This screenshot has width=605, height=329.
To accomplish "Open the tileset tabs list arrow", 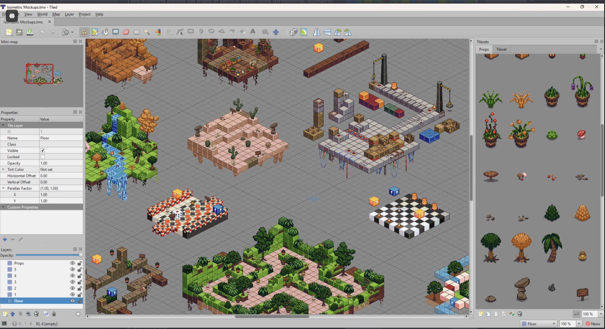I will (x=601, y=49).
